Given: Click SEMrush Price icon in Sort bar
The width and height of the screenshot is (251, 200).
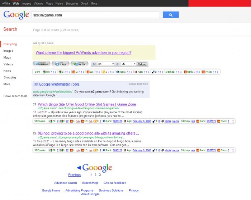Looking at the screenshot, I should 203,72.
